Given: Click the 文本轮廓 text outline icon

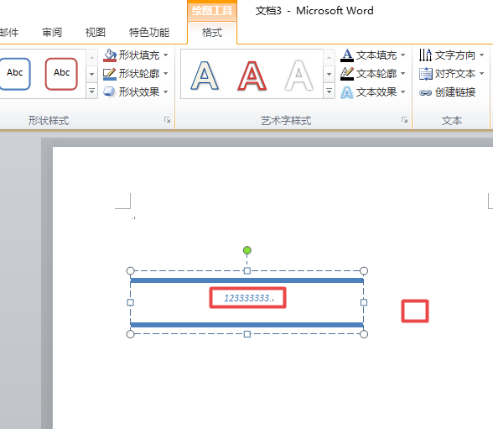Looking at the screenshot, I should (347, 74).
